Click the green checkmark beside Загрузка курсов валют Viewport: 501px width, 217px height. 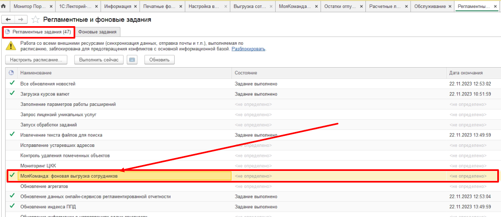tap(12, 94)
